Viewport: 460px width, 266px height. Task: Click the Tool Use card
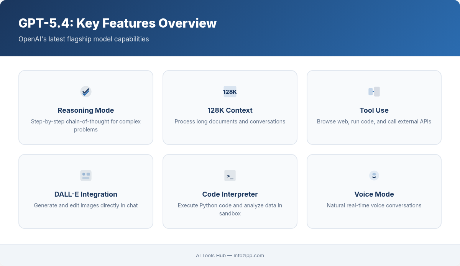tap(374, 107)
